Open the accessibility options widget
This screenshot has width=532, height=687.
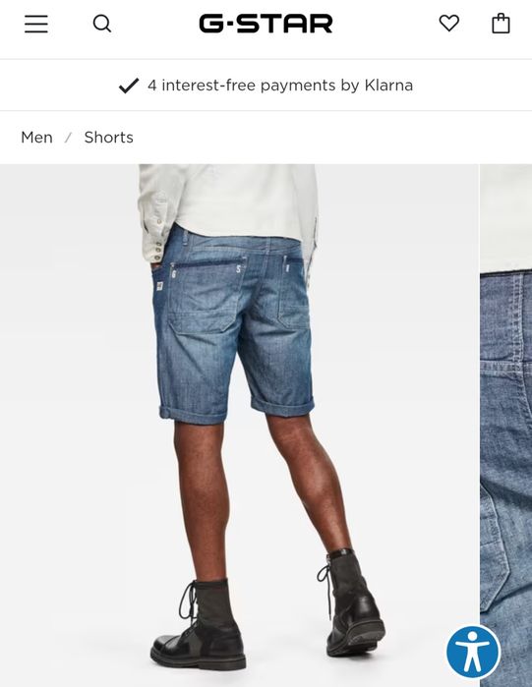[x=473, y=652]
